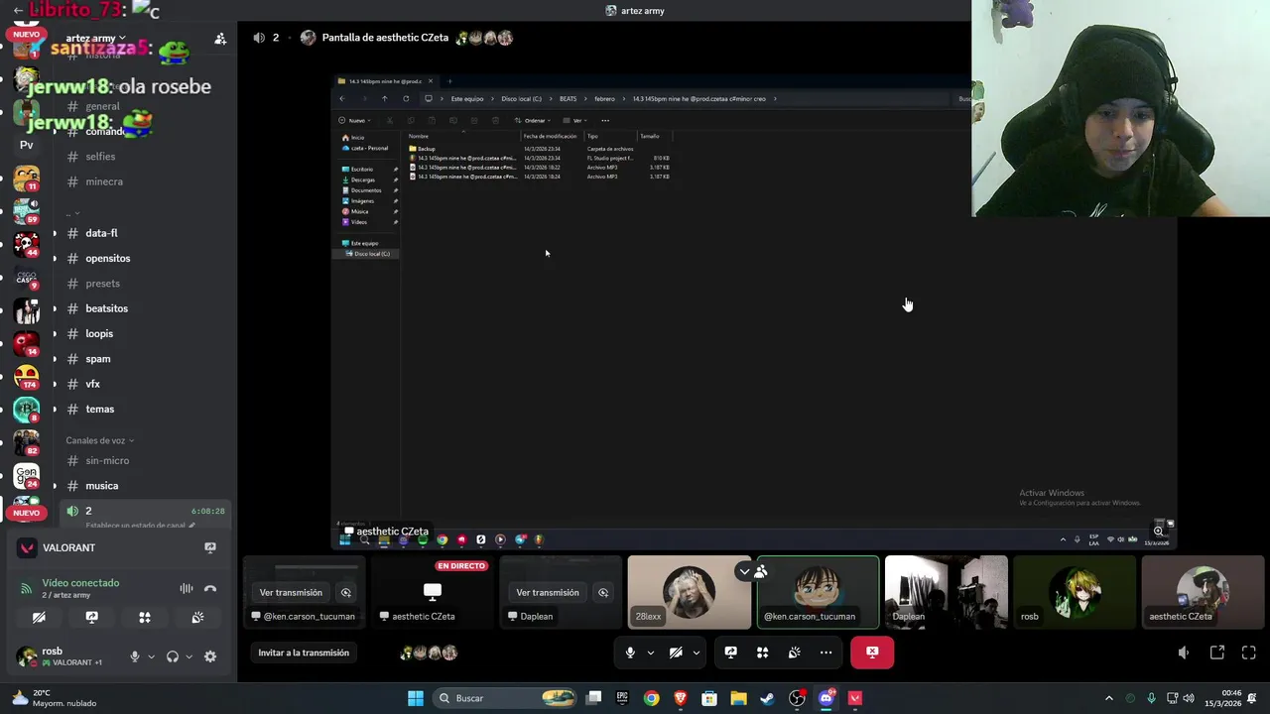
Task: Set a channel status via Establece un estado
Action: (x=140, y=526)
